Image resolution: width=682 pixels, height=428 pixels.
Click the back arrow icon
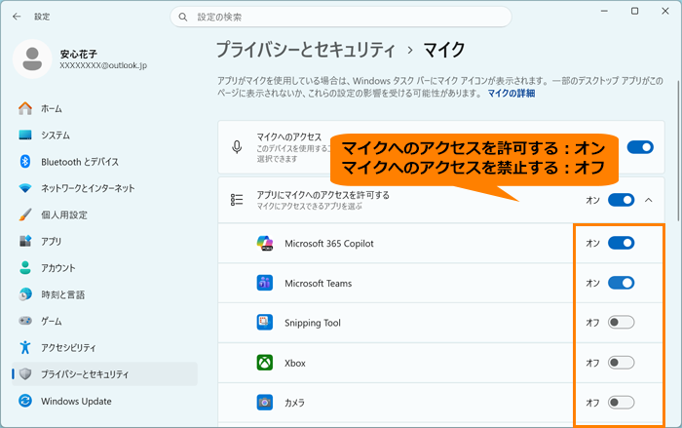point(17,17)
